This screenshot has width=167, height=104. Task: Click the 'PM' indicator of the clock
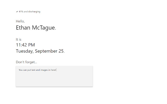[32, 45]
